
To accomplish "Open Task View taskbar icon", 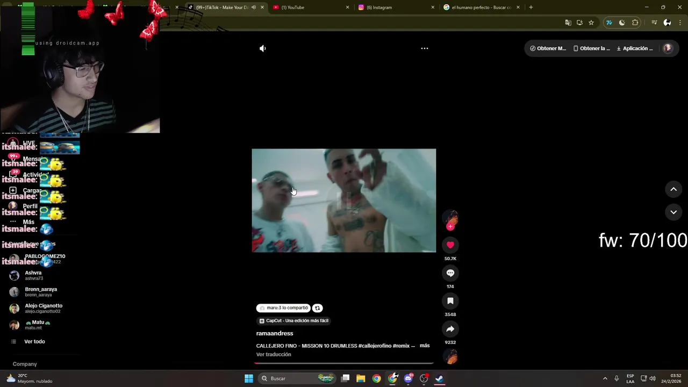I will tap(345, 378).
